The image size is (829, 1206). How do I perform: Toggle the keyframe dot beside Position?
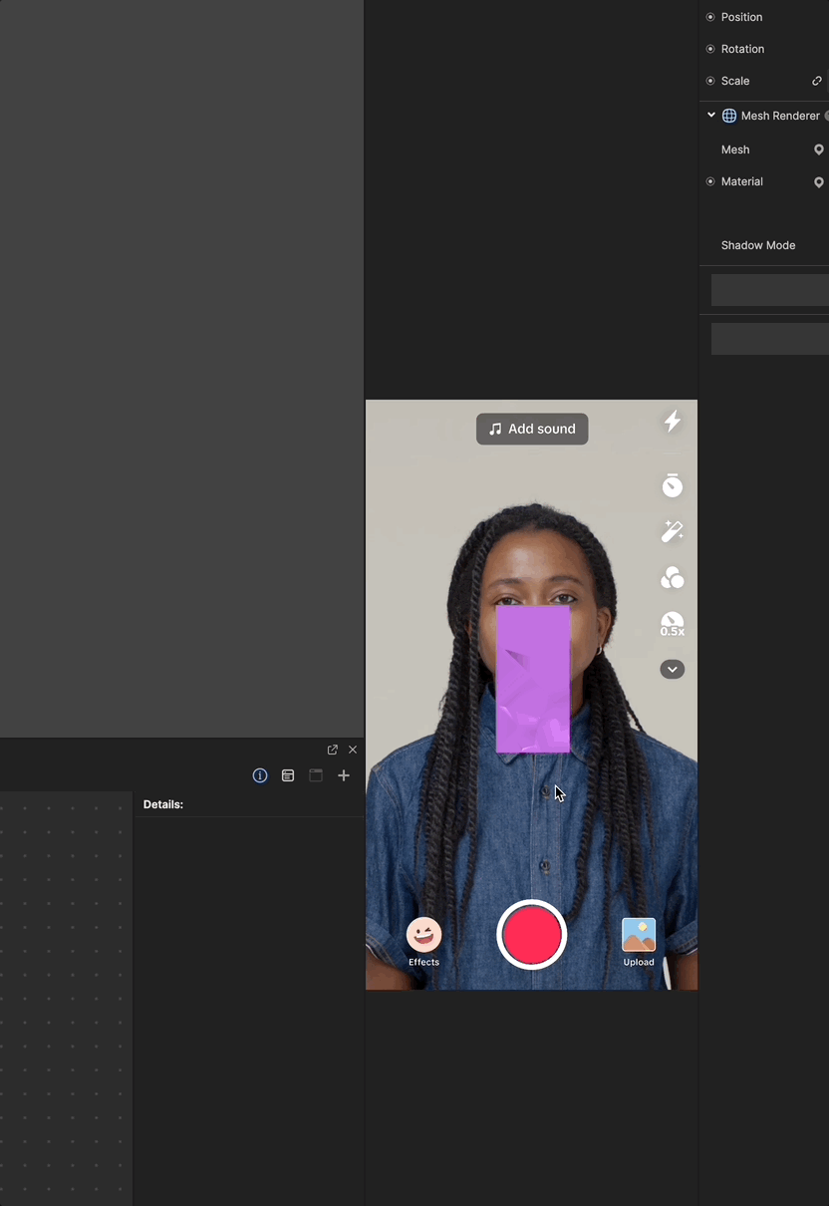[x=710, y=17]
